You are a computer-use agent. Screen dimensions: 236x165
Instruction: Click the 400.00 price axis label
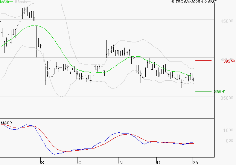click(x=227, y=59)
